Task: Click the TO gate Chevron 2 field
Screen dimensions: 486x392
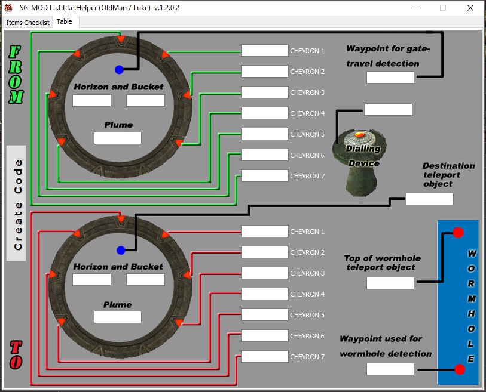Action: [x=265, y=252]
